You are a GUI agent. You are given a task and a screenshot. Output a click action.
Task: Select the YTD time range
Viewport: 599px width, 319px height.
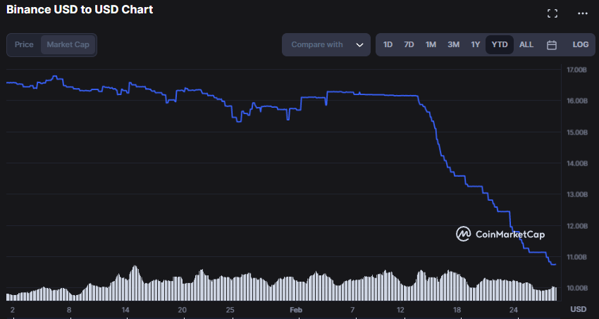[500, 44]
